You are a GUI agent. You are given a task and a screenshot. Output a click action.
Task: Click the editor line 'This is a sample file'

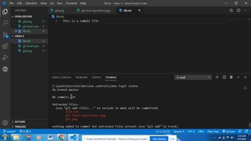tap(81, 21)
